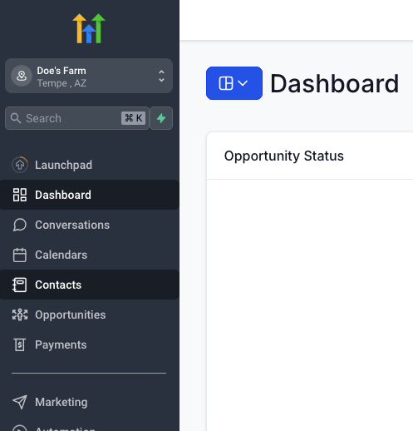Screen dimensions: 413x431
Task: Click the Payments invoice icon
Action: click(x=20, y=344)
